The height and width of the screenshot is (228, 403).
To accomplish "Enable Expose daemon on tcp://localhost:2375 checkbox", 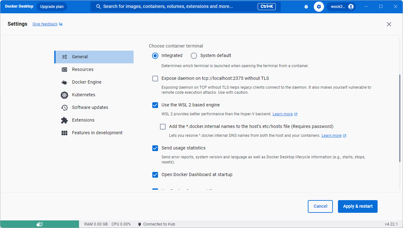I will pyautogui.click(x=155, y=79).
